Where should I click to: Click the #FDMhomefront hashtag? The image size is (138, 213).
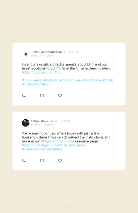point(56,80)
